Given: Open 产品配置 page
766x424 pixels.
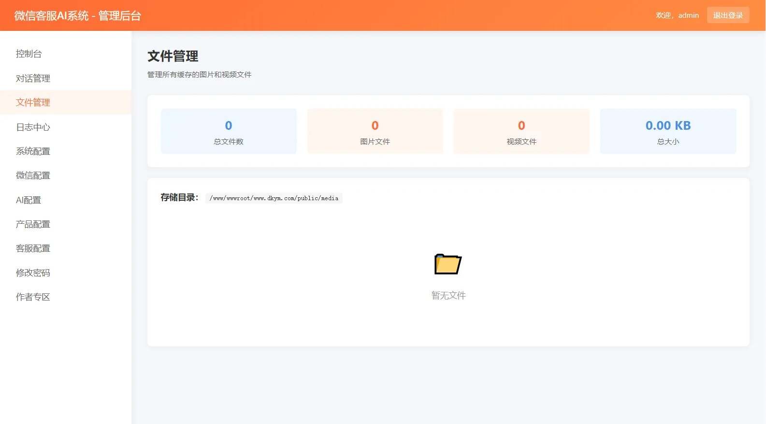Looking at the screenshot, I should [x=33, y=224].
